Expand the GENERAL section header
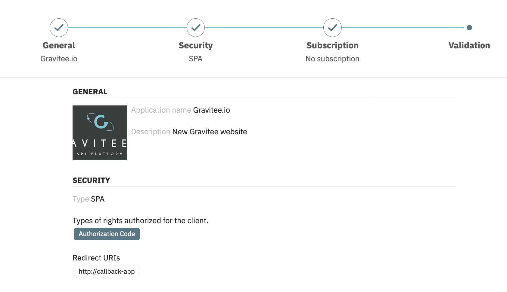The image size is (507, 292). (x=90, y=92)
